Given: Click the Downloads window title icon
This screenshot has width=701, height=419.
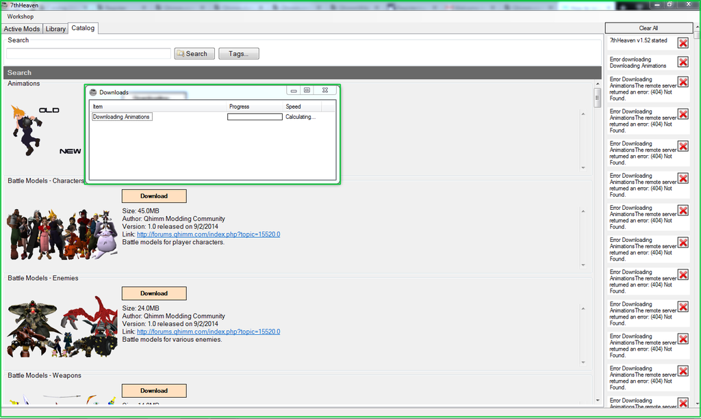Looking at the screenshot, I should (93, 92).
